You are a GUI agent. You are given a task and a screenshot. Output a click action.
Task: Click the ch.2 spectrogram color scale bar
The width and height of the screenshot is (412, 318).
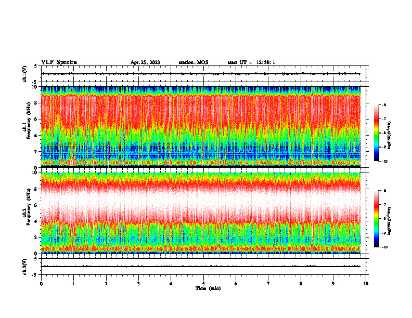[x=376, y=219]
